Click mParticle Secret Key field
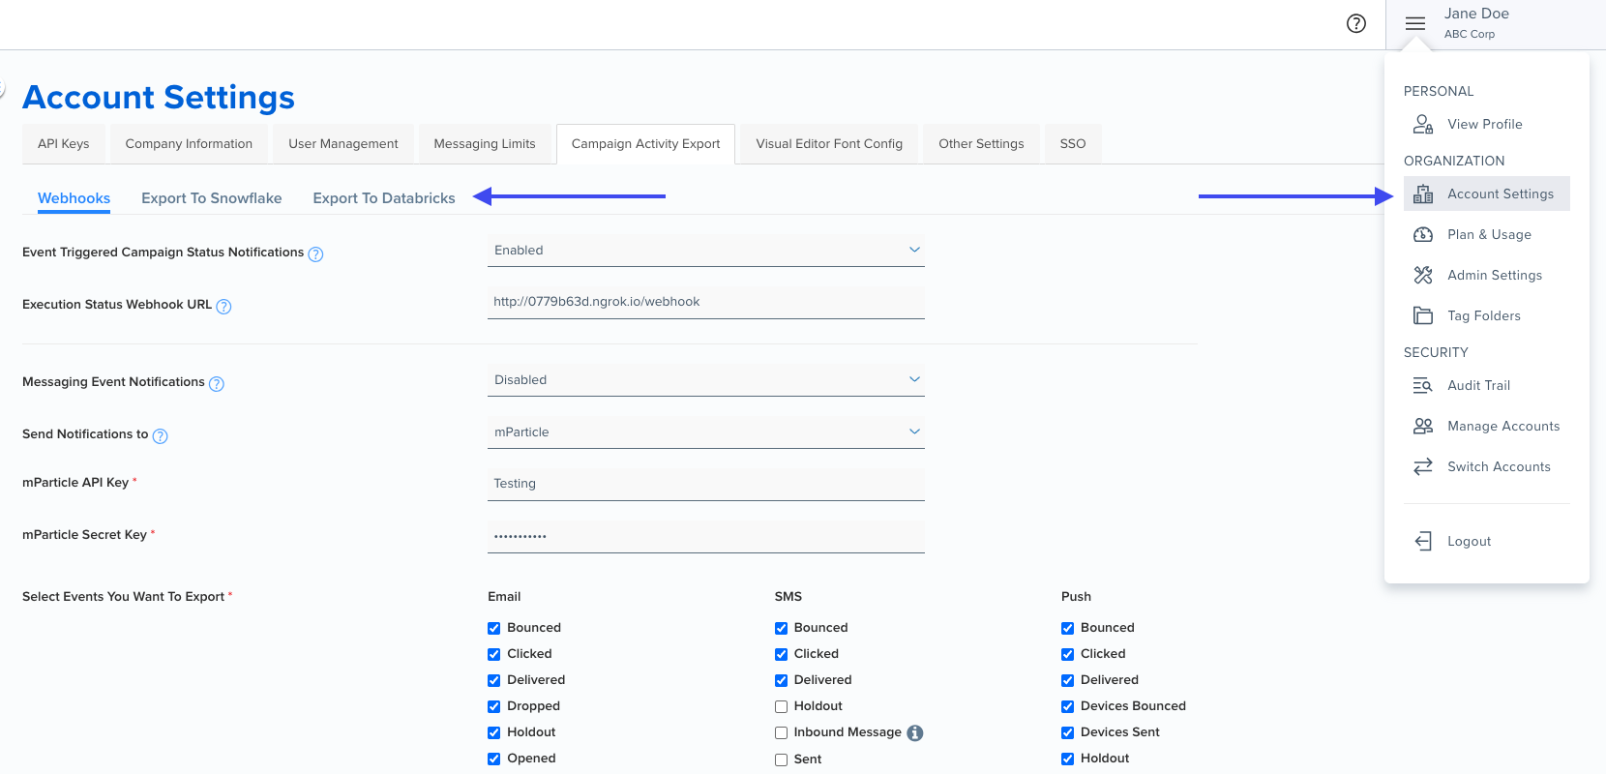Image resolution: width=1606 pixels, height=774 pixels. [x=706, y=536]
